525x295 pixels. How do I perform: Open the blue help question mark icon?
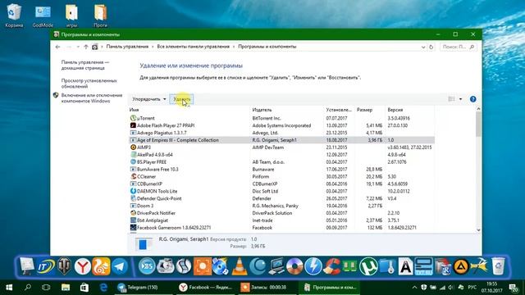coord(472,99)
